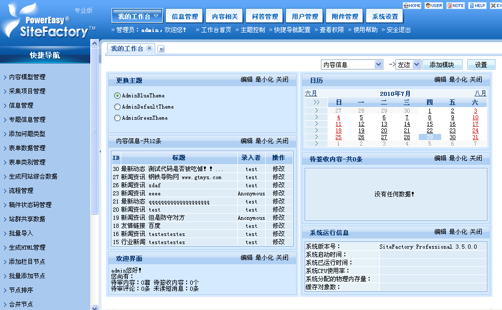Open the 系统设置 top menu
Screen dimensions: 502x310
click(x=384, y=16)
